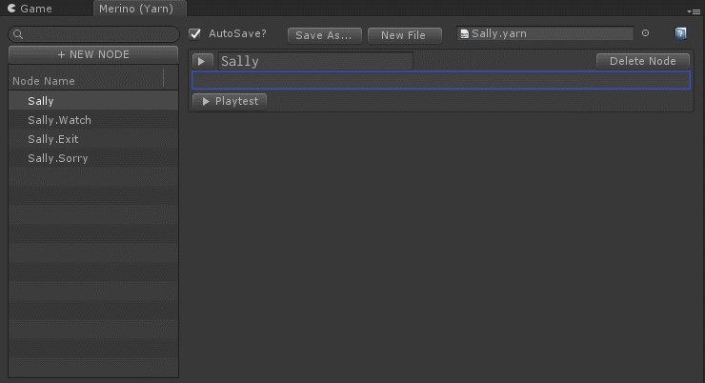Start the Playtest button
Viewport: 705px width, 383px height.
(x=229, y=101)
